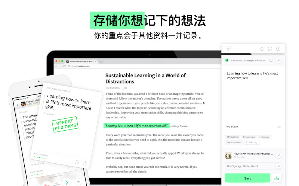Tap the bookmark icon on the phone card
The width and height of the screenshot is (299, 186).
[x=77, y=162]
